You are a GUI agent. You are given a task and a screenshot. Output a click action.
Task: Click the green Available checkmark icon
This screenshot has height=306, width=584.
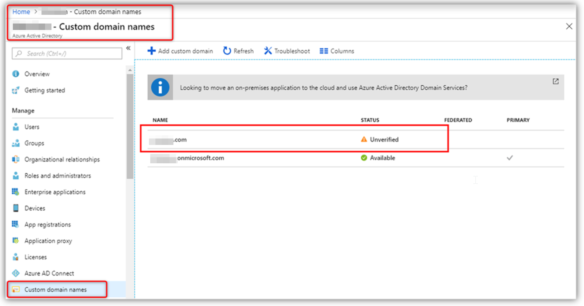(x=364, y=158)
